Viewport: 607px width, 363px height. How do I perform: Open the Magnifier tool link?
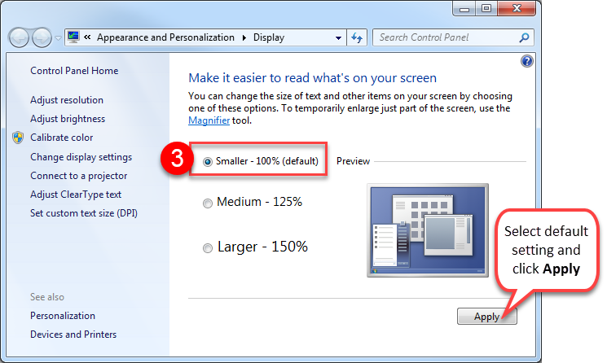tap(209, 120)
